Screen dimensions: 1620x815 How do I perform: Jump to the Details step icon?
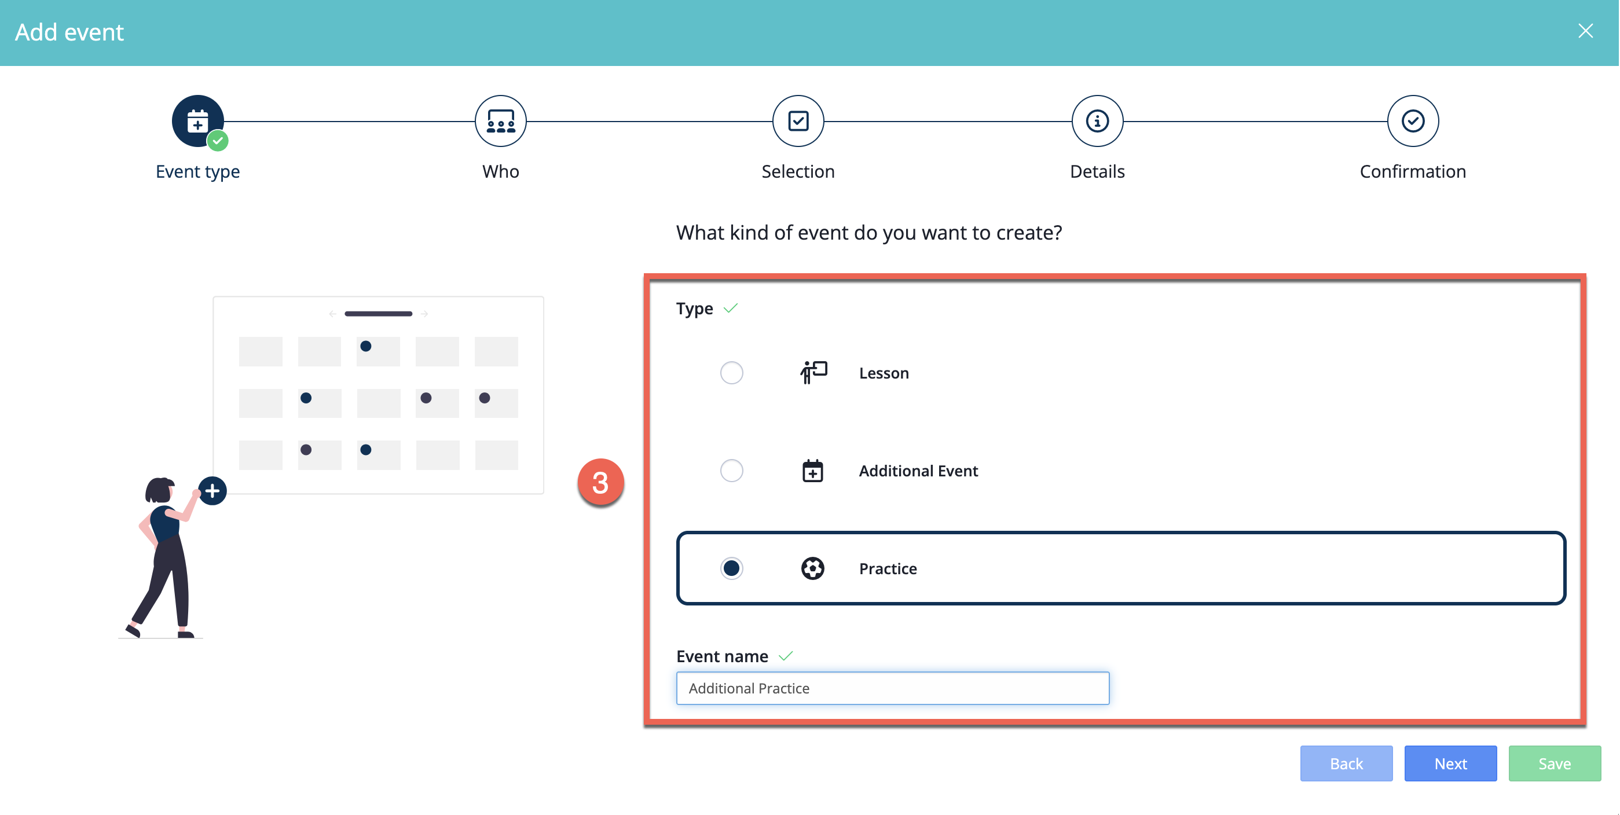pyautogui.click(x=1097, y=121)
